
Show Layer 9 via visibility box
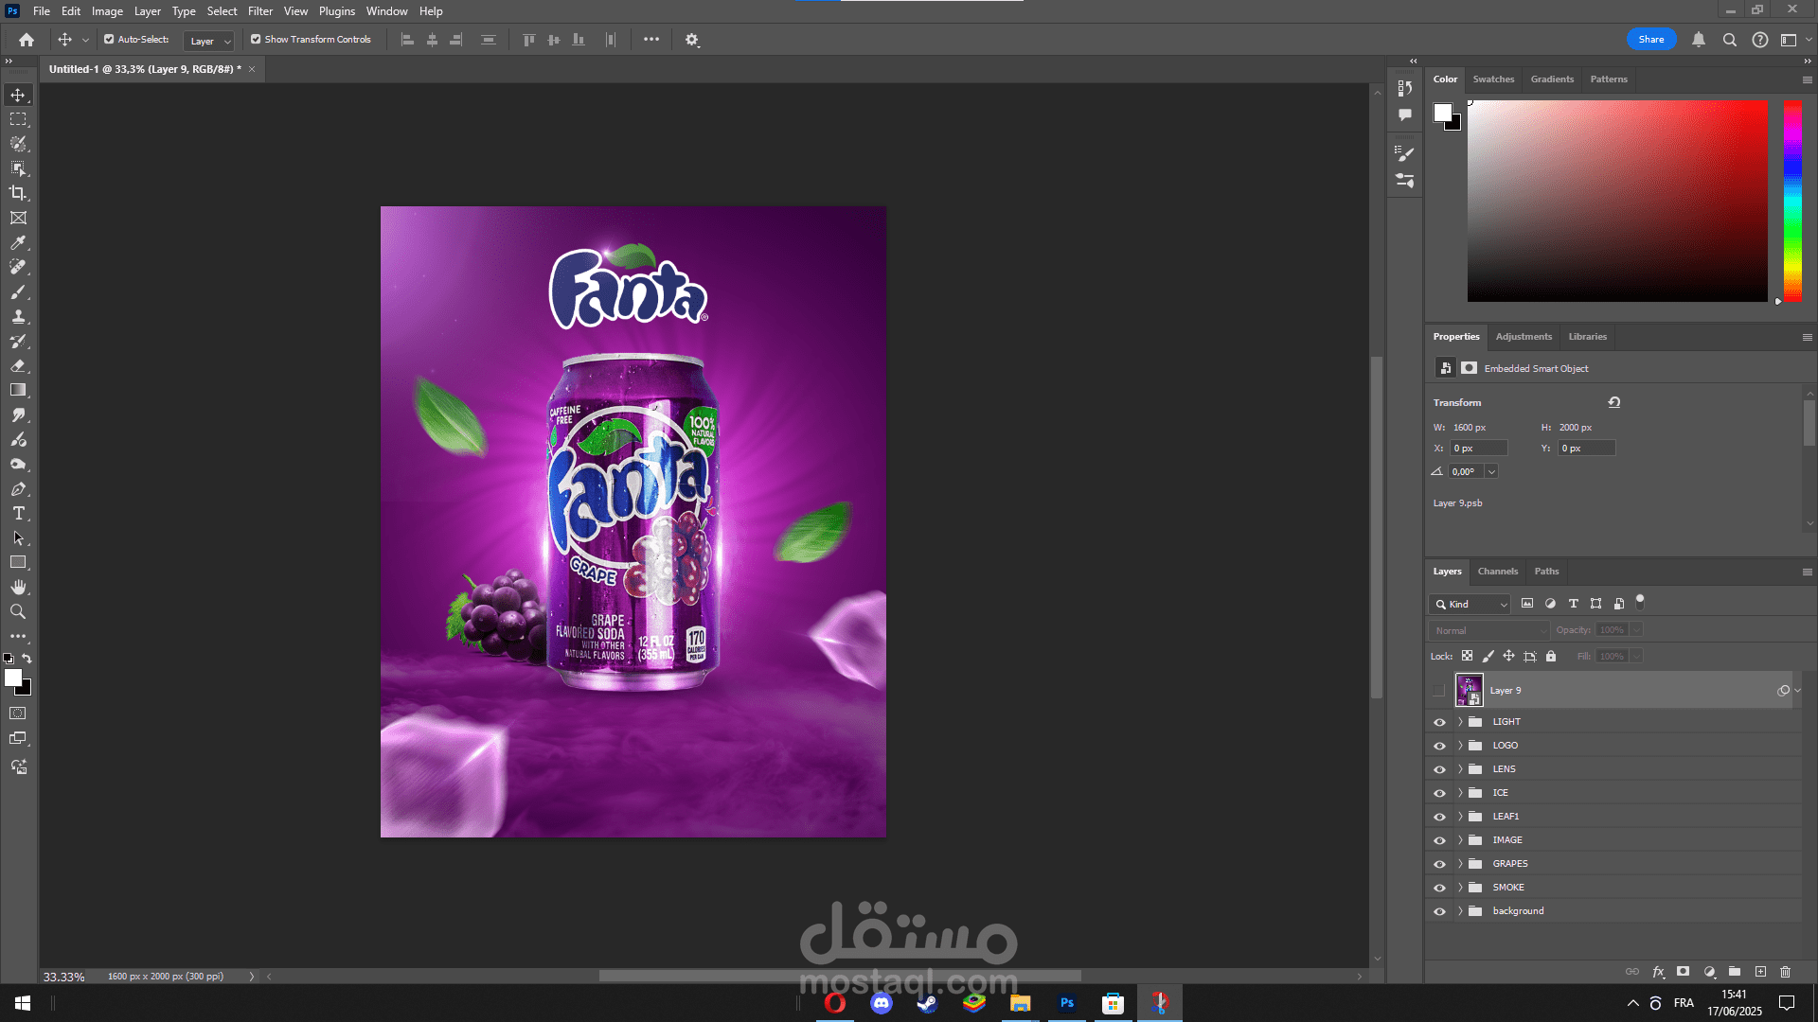coord(1439,691)
